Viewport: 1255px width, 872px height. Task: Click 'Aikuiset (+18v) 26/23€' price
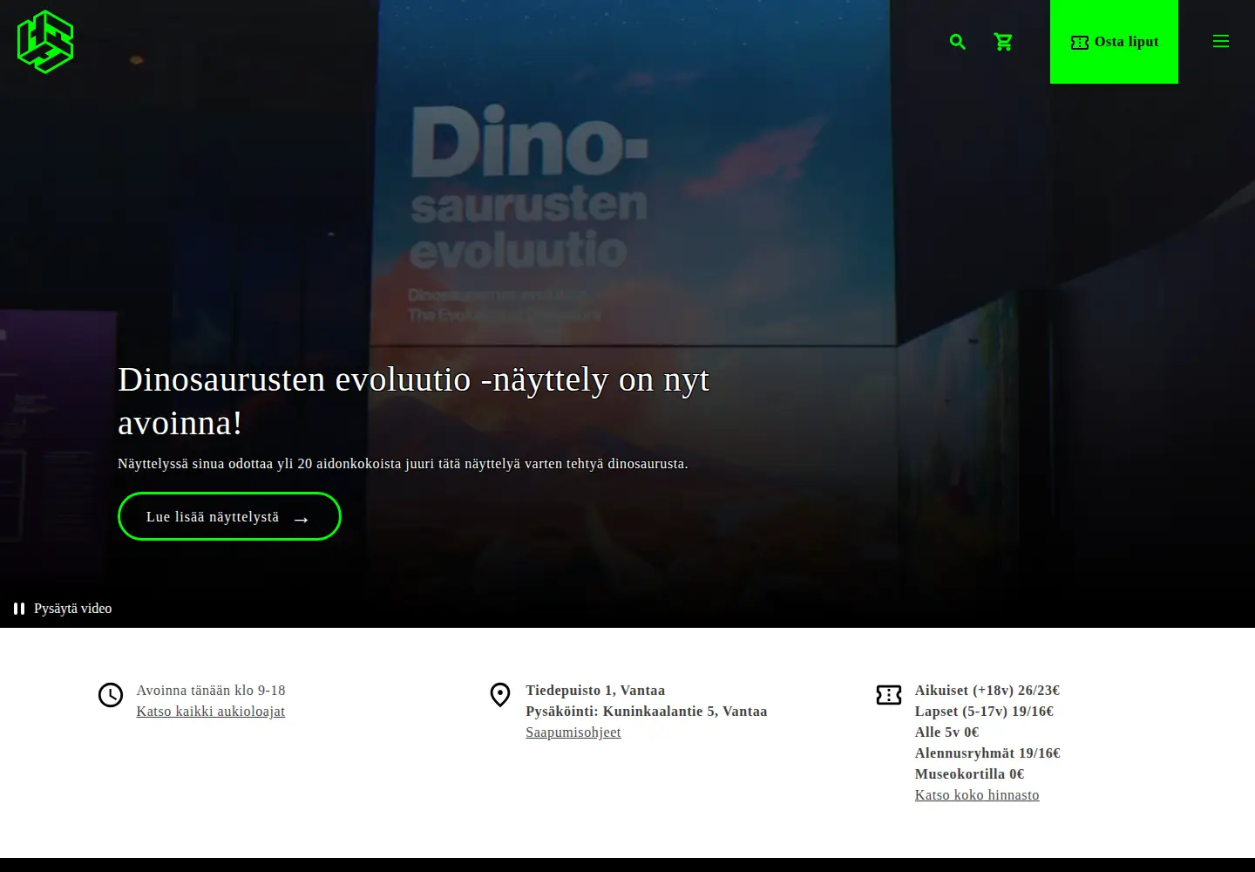987,691
